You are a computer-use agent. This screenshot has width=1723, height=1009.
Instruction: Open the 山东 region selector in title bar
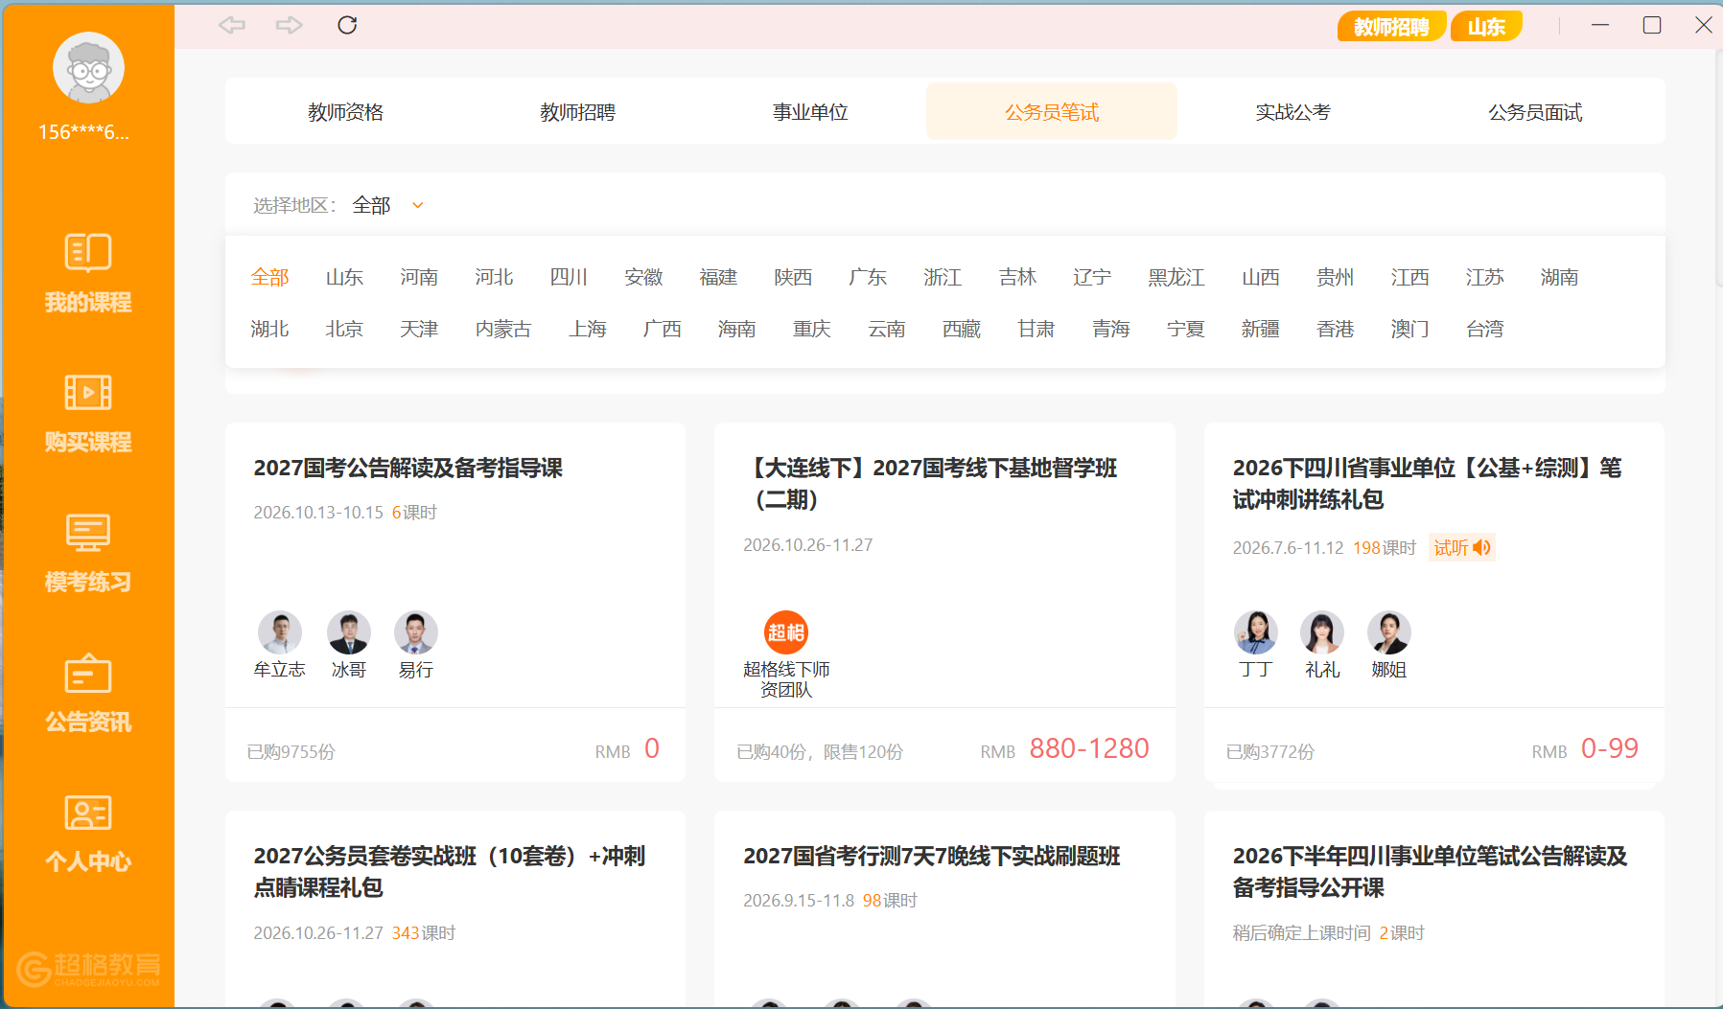coord(1486,27)
